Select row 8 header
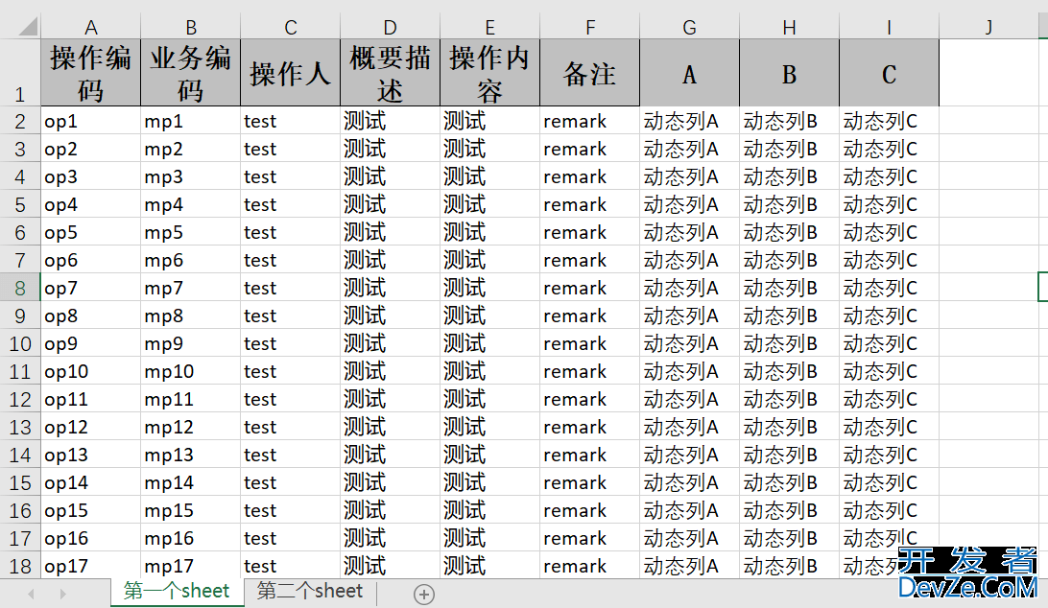This screenshot has width=1048, height=608. 20,288
